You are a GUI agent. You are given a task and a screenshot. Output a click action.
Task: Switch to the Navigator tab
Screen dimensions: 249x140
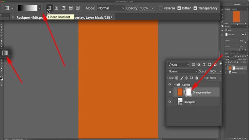tap(227, 9)
